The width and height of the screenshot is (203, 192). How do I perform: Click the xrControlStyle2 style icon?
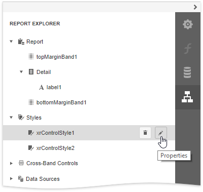[x=31, y=148]
